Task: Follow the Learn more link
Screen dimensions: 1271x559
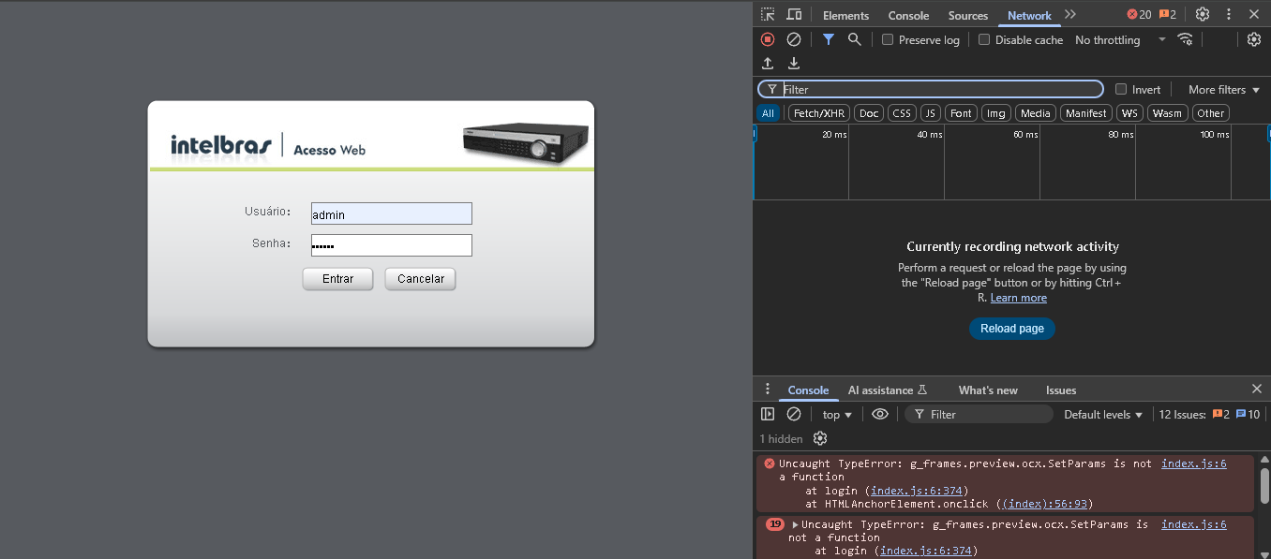Action: 1019,298
